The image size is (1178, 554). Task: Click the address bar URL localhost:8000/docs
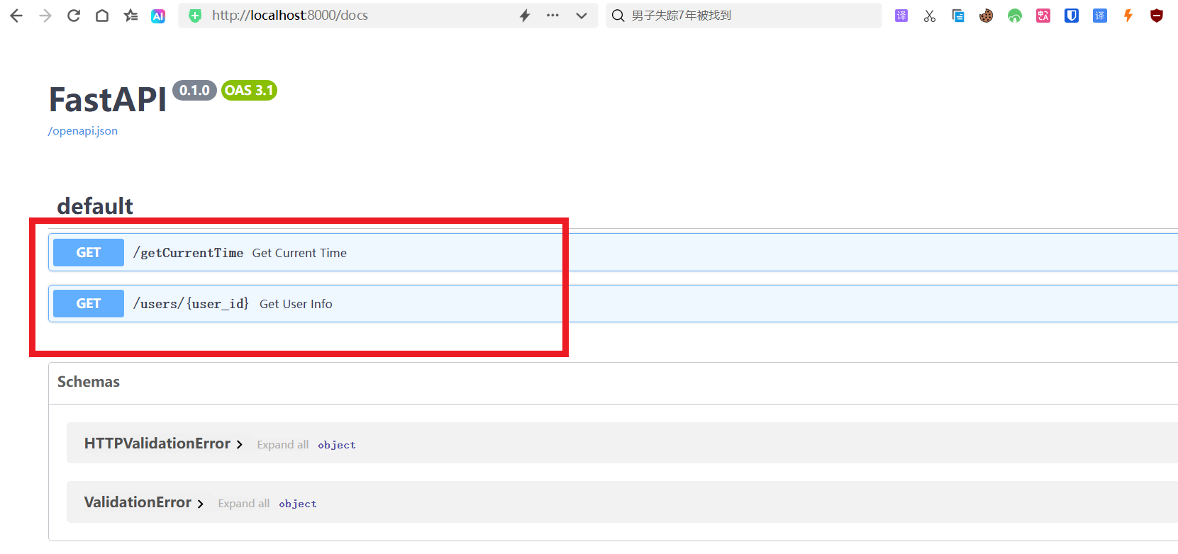click(x=290, y=16)
